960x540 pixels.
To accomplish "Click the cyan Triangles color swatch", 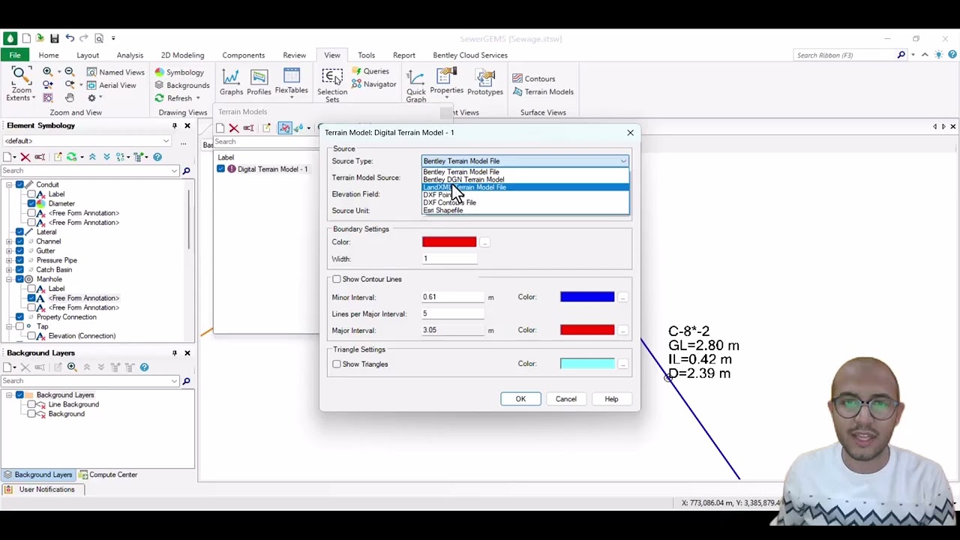I will click(587, 364).
